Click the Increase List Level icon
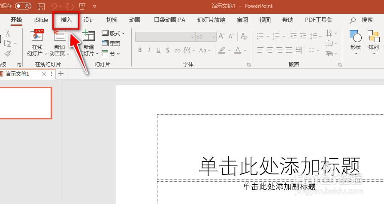This screenshot has height=204, width=384. pyautogui.click(x=303, y=37)
